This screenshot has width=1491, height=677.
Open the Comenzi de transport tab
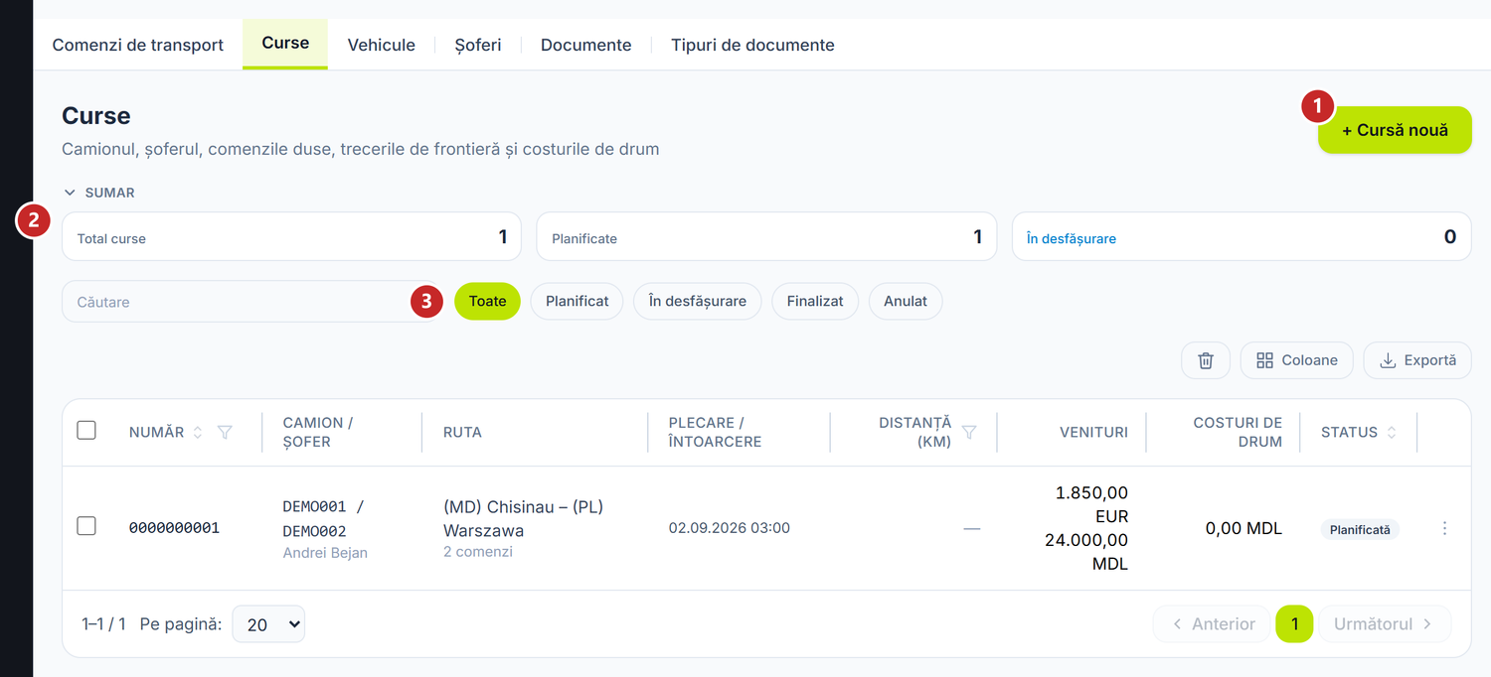138,45
